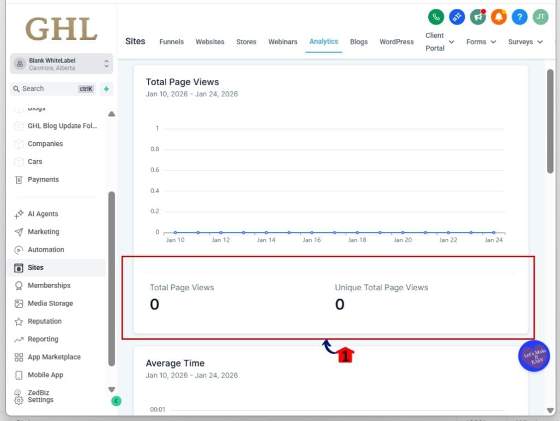This screenshot has height=421, width=560.
Task: Click the green phone dialer icon
Action: tap(436, 17)
